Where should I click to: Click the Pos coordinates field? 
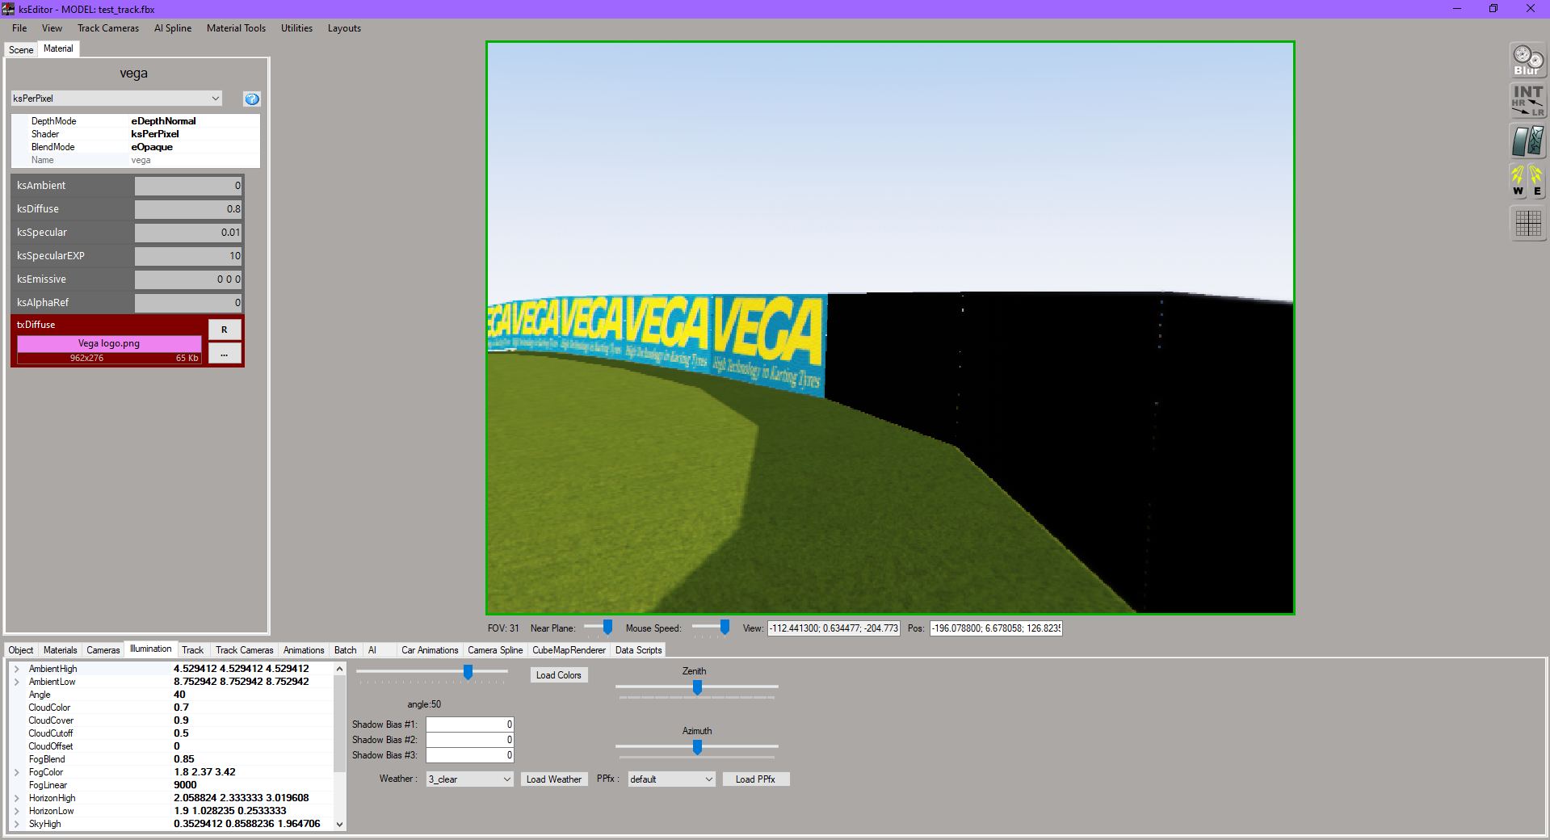[x=996, y=628]
